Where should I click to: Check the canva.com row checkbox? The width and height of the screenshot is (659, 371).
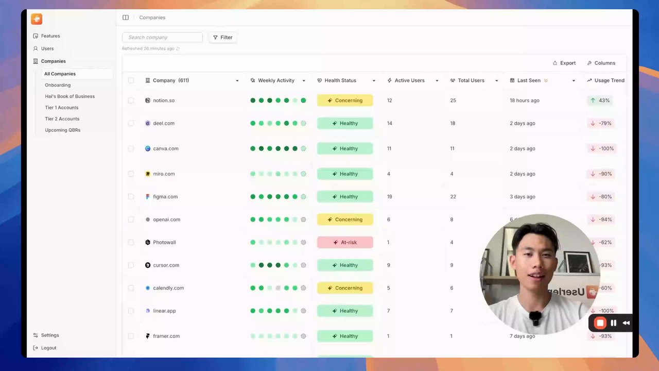[131, 148]
